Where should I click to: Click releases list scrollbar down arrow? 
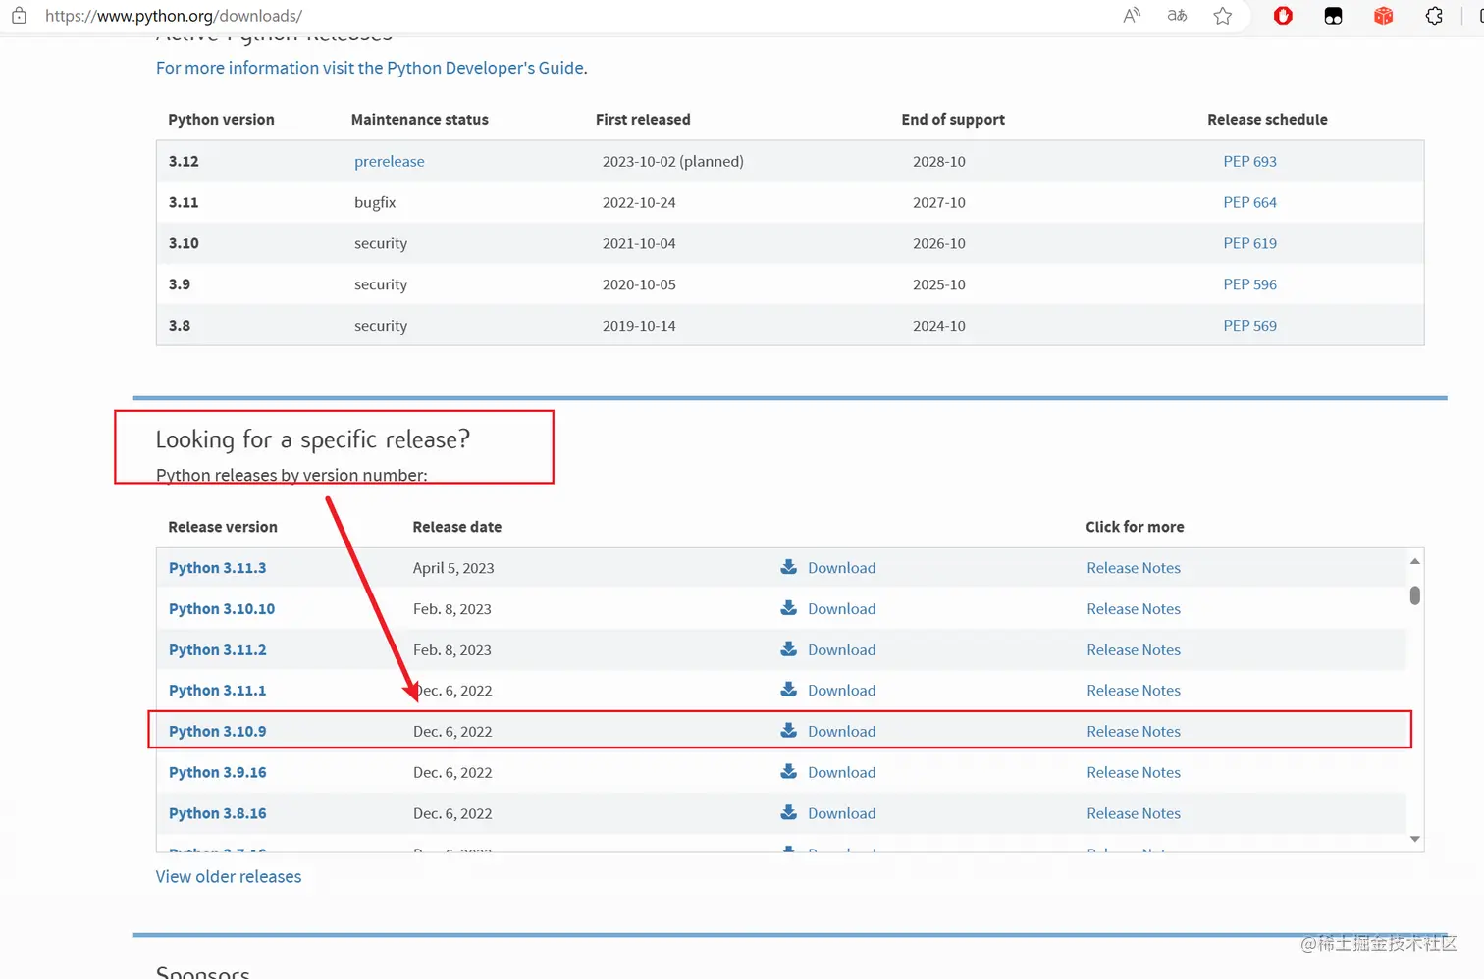coord(1414,839)
